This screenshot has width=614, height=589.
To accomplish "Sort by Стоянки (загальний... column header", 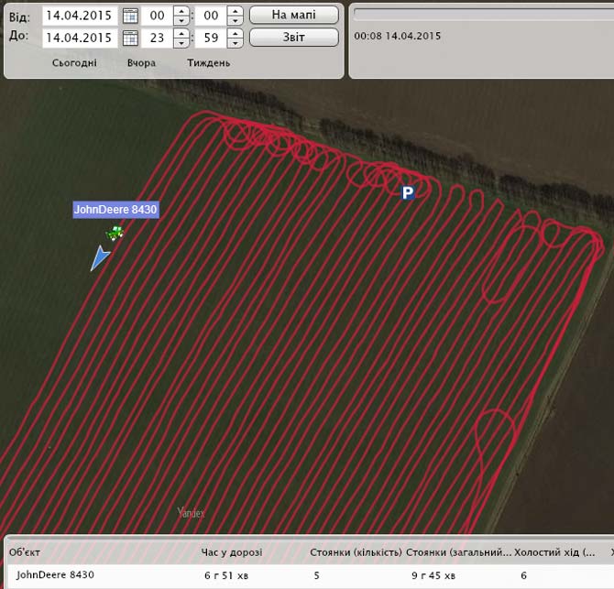I will point(458,552).
